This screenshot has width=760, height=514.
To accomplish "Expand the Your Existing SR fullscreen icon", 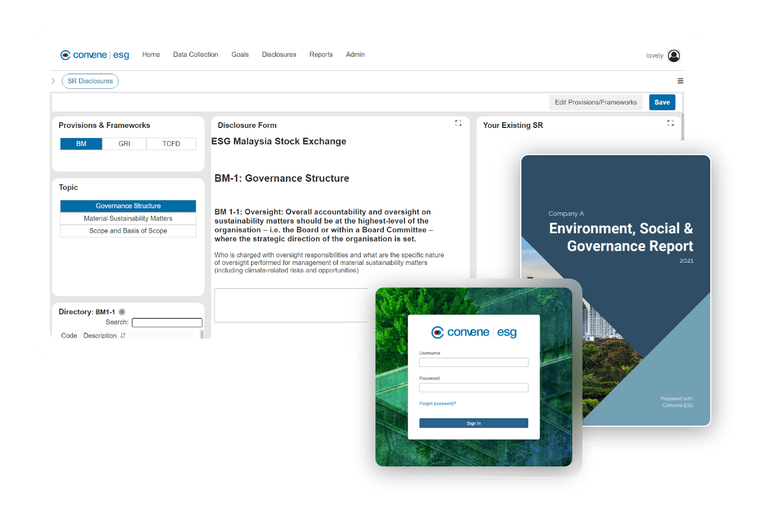I will pos(670,123).
